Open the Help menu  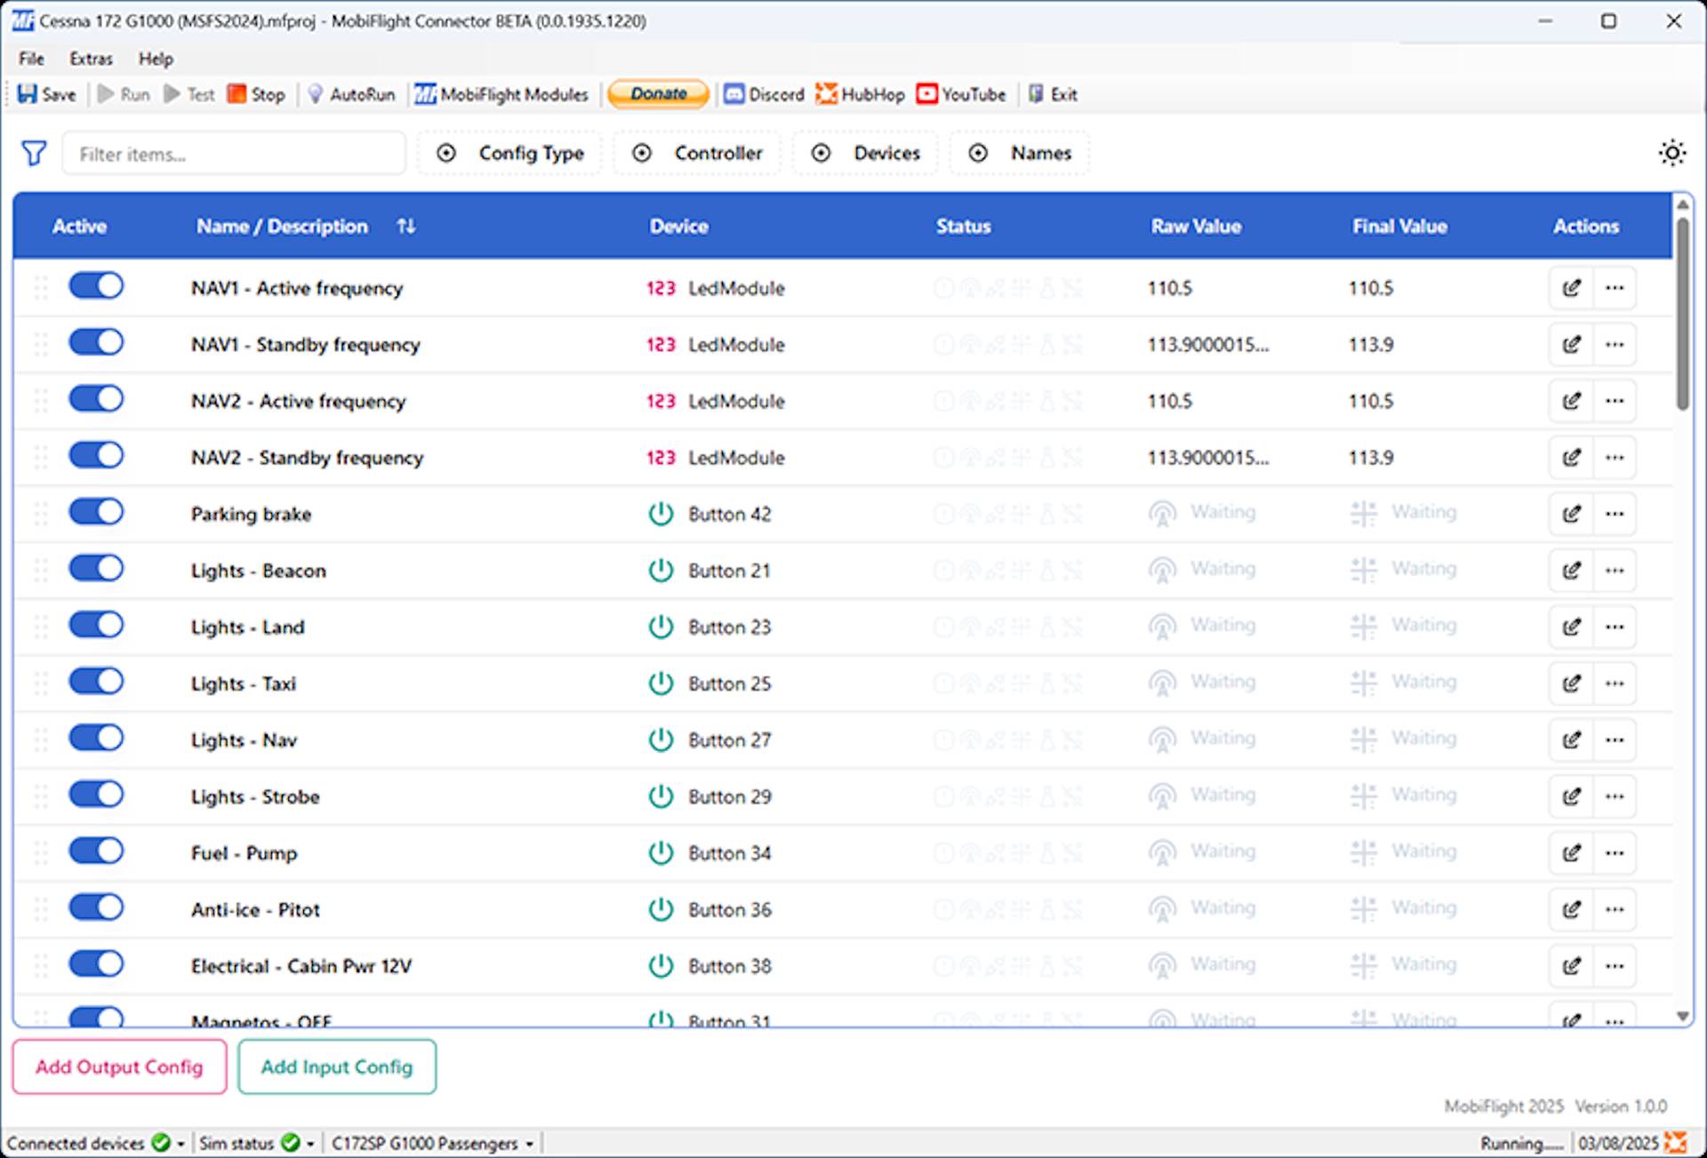click(156, 59)
